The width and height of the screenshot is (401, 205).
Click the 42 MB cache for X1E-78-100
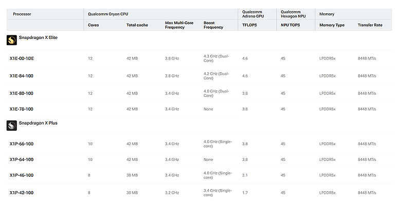pos(132,109)
